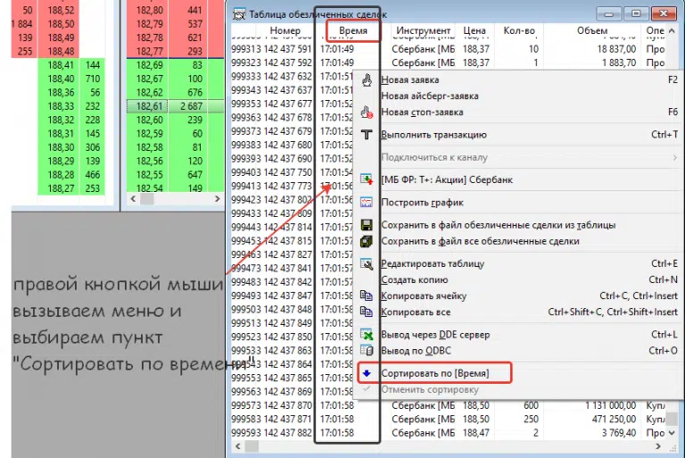685x458 pixels.
Task: Select Сортировать по [Время] in the context menu
Action: (x=433, y=372)
